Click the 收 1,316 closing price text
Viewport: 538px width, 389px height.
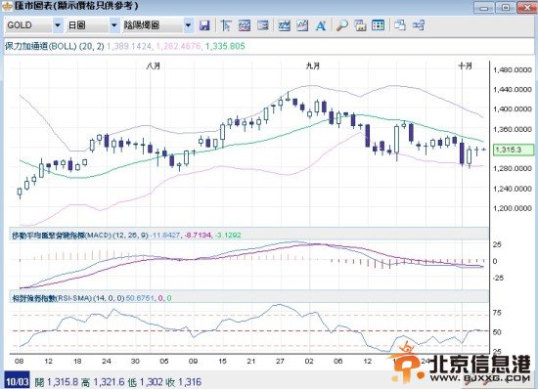183,382
